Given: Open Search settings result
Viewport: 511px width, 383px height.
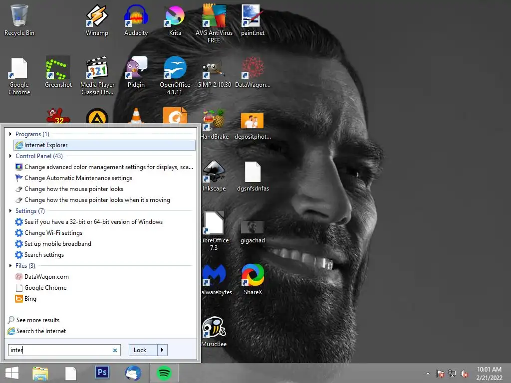Looking at the screenshot, I should tap(105, 255).
